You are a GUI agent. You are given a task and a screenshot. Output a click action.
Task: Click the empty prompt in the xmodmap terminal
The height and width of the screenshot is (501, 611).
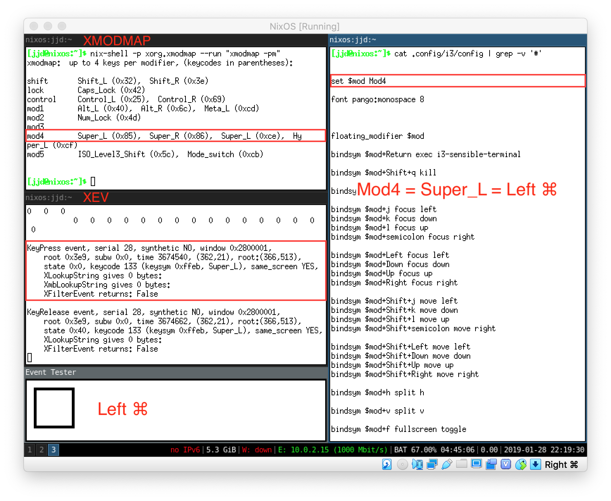pos(93,181)
